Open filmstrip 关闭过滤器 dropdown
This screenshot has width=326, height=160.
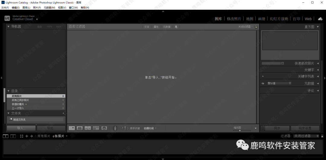[306, 136]
